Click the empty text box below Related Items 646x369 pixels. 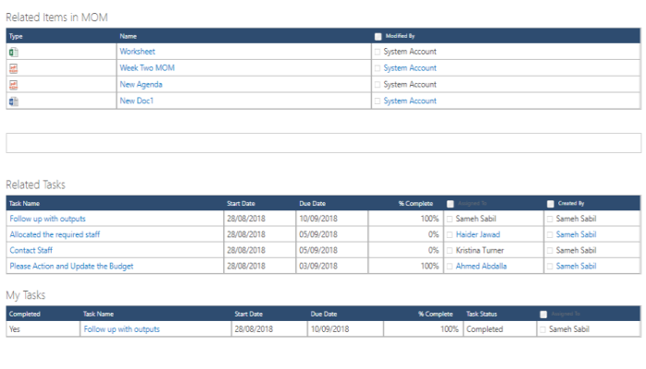323,143
